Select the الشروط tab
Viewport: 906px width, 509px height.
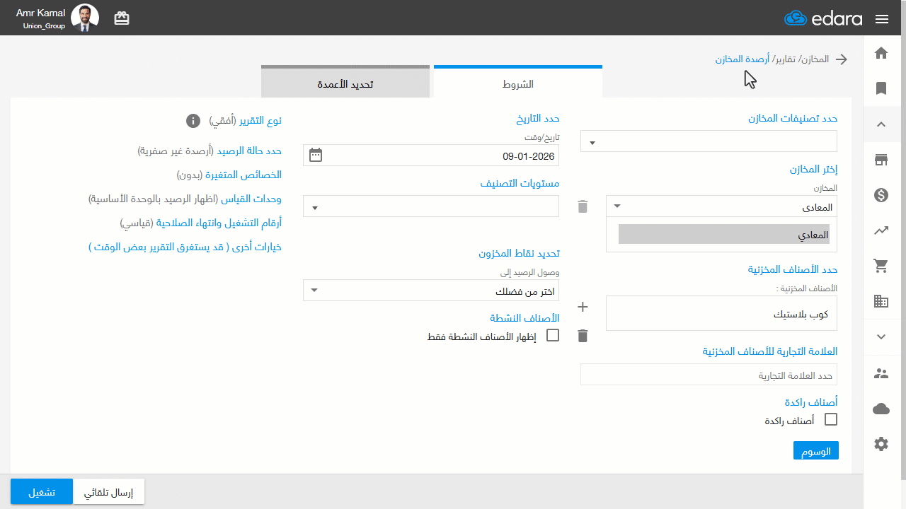click(x=518, y=82)
